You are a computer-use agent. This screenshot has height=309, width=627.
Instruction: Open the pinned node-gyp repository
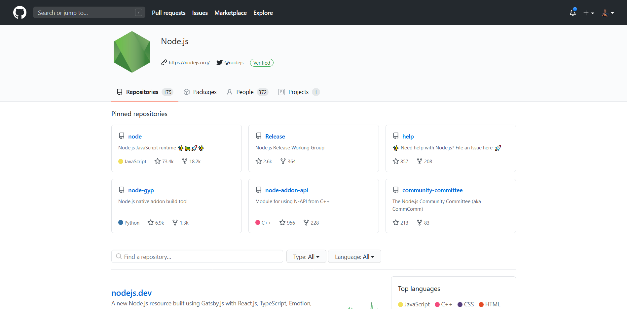[141, 190]
